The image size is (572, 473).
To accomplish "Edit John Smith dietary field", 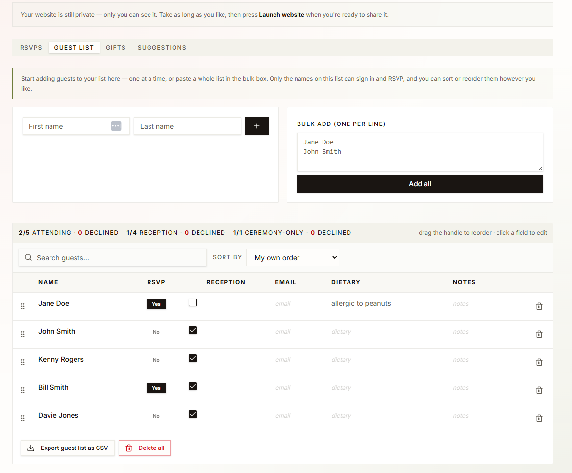I will tap(341, 332).
